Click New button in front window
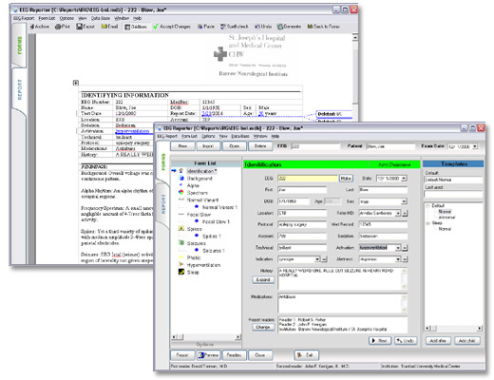Viewport: 494px width, 380px height. pyautogui.click(x=182, y=146)
